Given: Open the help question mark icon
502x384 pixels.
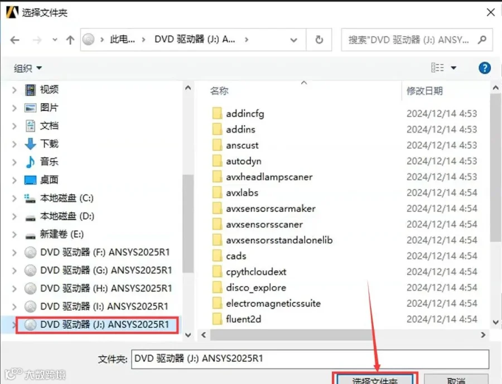Looking at the screenshot, I should [484, 68].
